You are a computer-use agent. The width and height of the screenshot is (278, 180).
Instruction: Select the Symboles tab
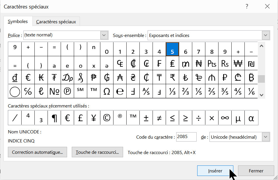(18, 22)
